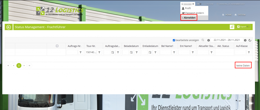Viewport: 260px width, 110px height.
Task: Click the back arrow beside Status Management
Action: click(x=9, y=27)
